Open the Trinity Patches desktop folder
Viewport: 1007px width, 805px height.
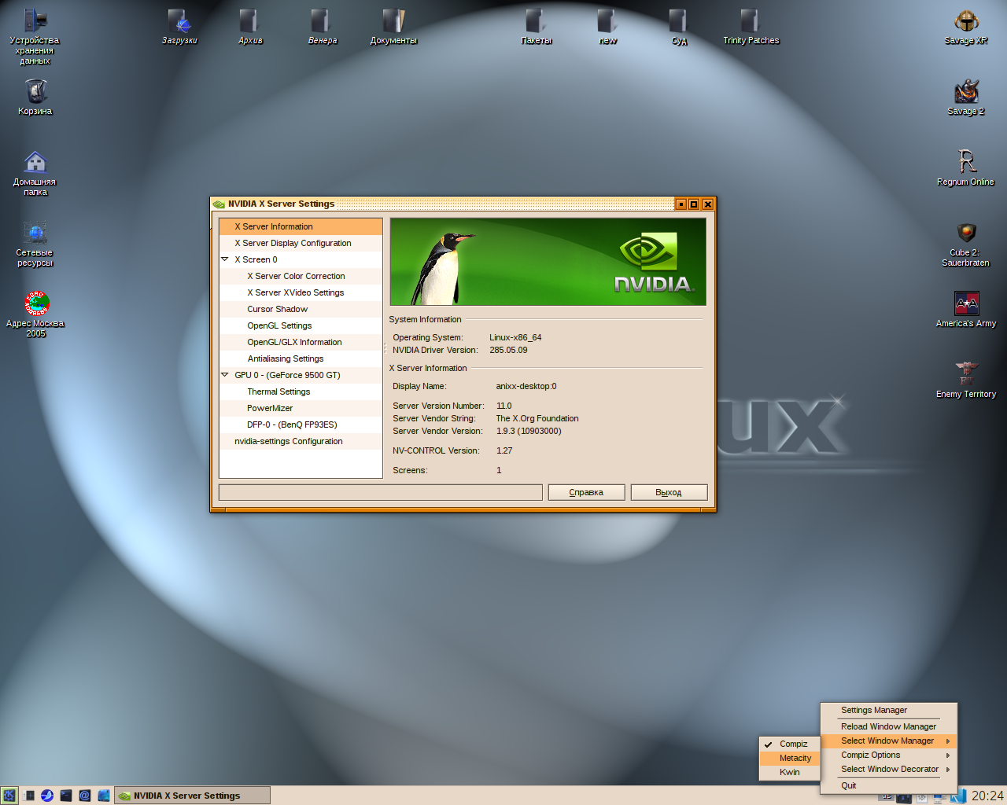[x=751, y=27]
